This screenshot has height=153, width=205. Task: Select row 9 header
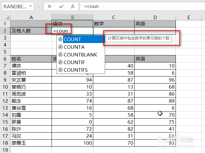tap(5, 80)
